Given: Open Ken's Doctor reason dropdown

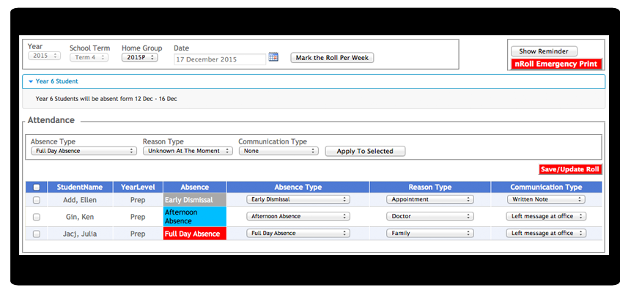Looking at the screenshot, I should 429,216.
